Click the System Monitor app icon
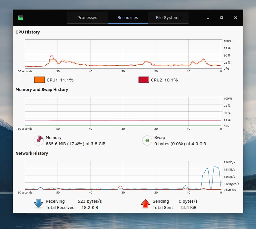The height and width of the screenshot is (229, 256). point(20,18)
